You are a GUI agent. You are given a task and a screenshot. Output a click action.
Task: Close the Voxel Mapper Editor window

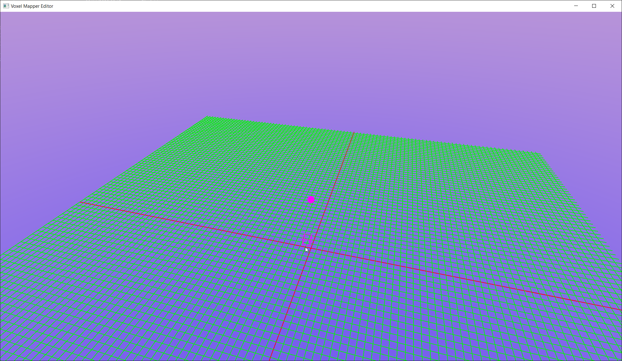[612, 6]
